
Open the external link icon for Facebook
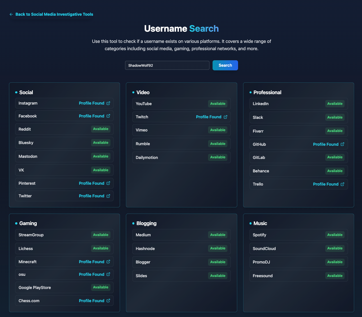pos(108,116)
